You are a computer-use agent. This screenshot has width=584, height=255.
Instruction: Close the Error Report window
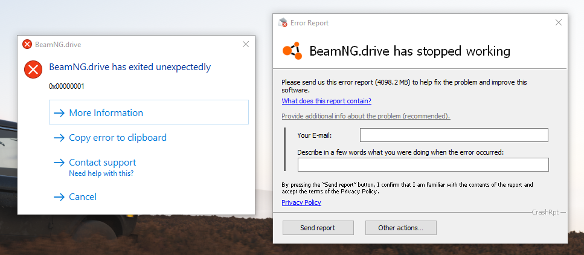pos(558,22)
